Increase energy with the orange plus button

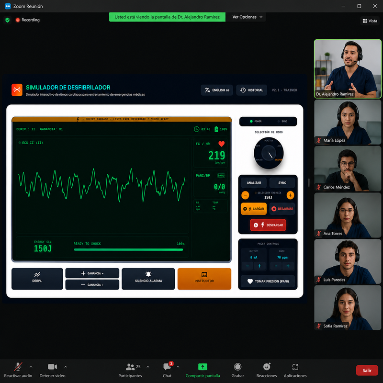(290, 195)
